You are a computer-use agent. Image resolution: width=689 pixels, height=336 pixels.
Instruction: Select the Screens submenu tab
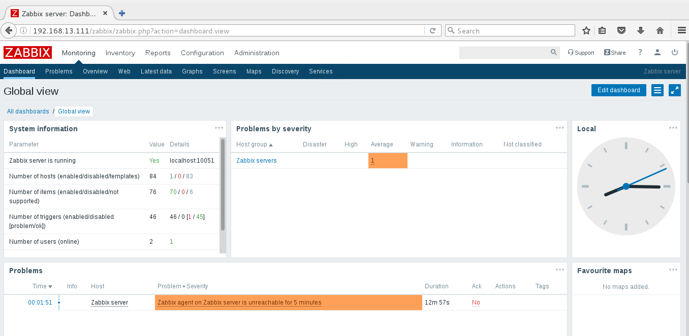(x=225, y=71)
